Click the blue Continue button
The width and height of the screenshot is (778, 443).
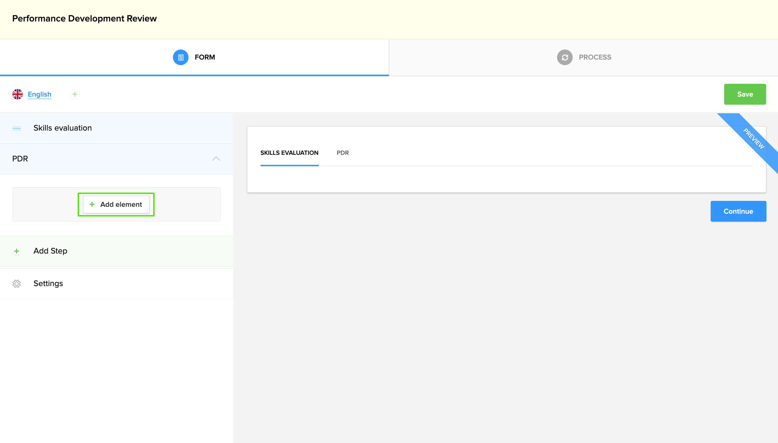(738, 211)
